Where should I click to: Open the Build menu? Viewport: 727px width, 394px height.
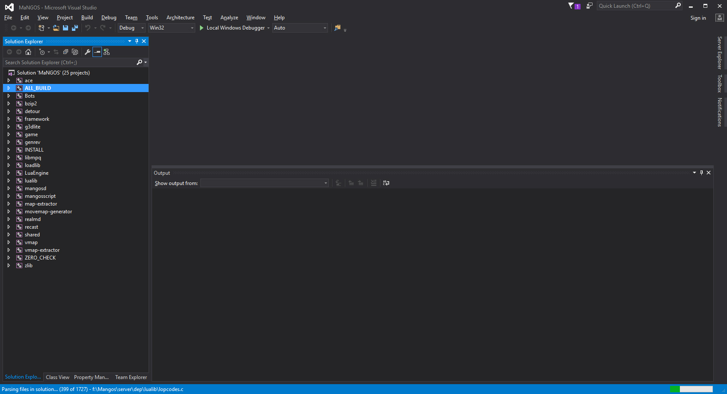pos(87,18)
